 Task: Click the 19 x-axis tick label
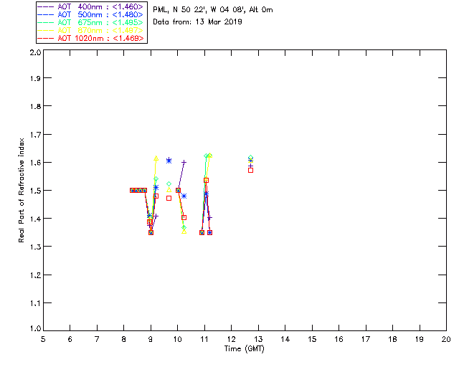(x=420, y=339)
